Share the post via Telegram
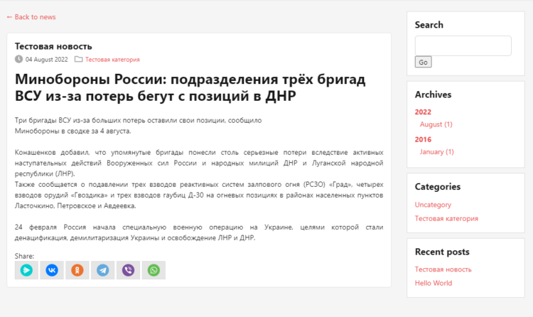Image resolution: width=533 pixels, height=317 pixels. pos(102,270)
